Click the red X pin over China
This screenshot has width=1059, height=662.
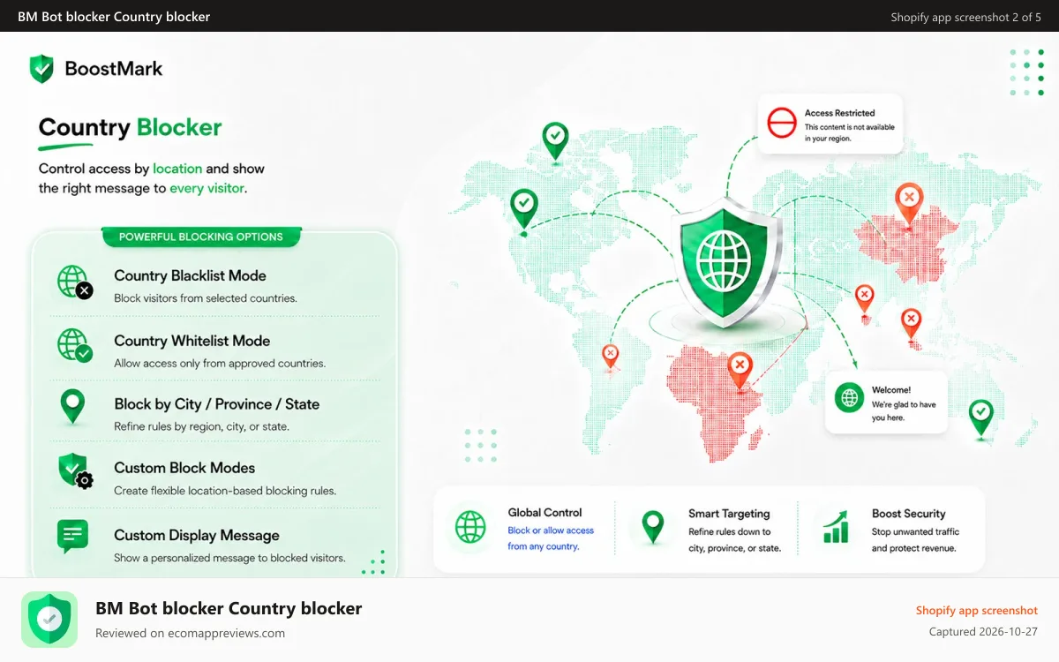(x=908, y=202)
